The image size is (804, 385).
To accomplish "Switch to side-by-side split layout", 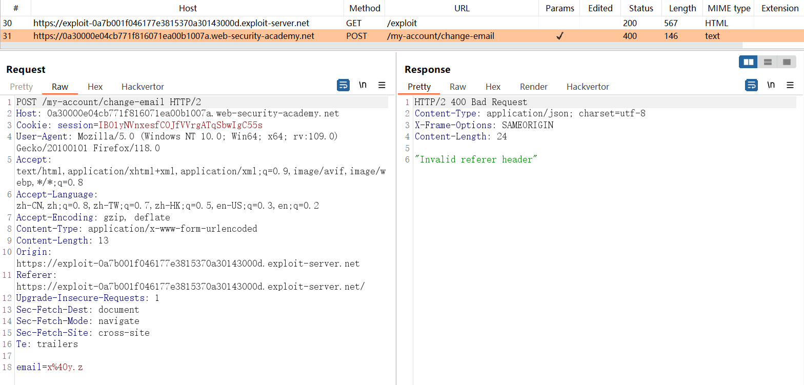I will 748,62.
